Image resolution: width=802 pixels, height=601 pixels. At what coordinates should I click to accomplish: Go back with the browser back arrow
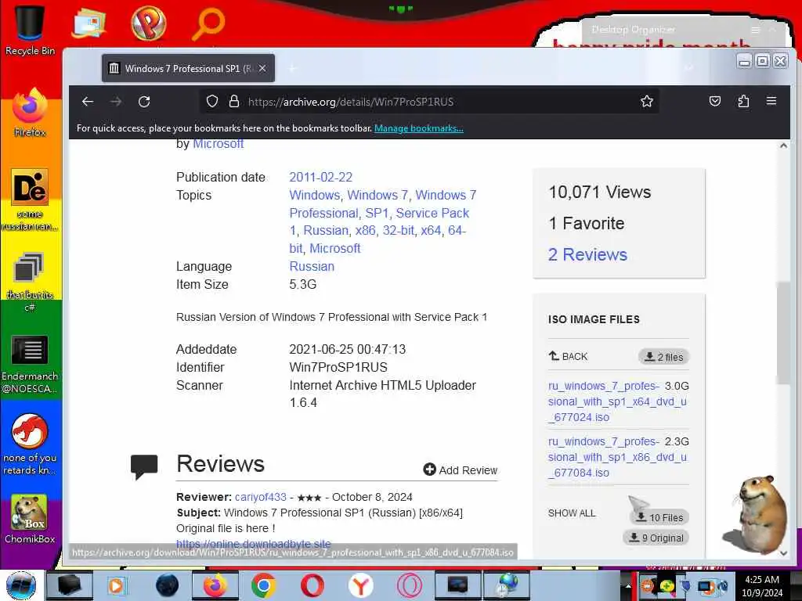88,101
